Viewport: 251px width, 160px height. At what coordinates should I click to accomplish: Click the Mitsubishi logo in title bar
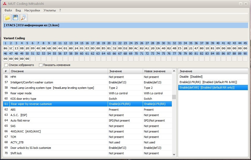coord(4,3)
